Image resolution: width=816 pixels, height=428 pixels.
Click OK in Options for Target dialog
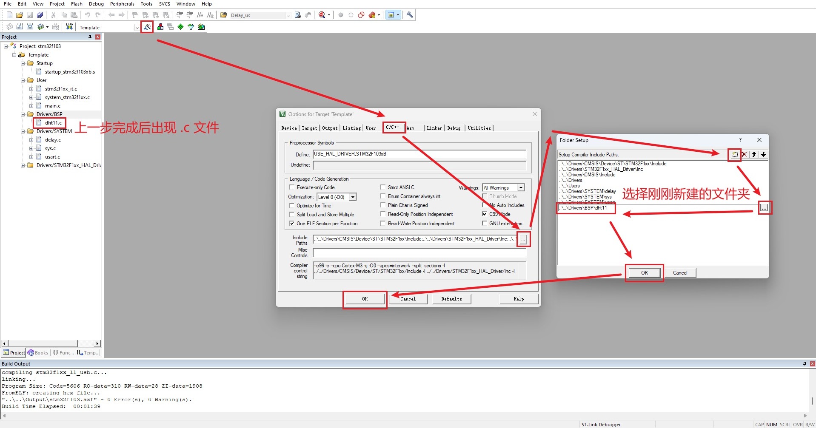point(365,299)
